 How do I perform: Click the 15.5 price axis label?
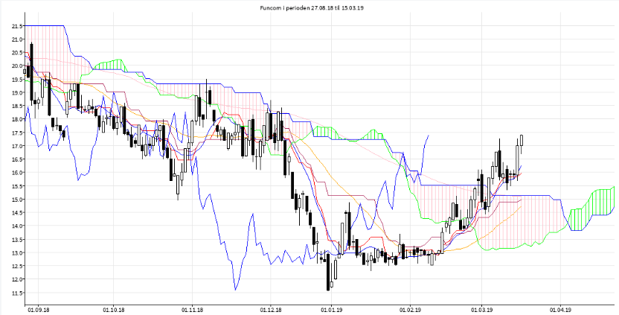[x=16, y=186]
